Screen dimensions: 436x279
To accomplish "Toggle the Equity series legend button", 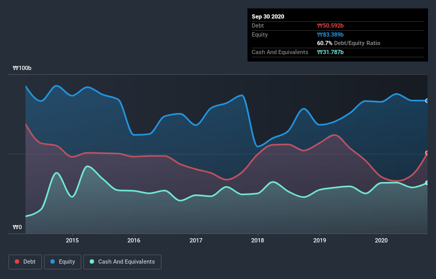I will pos(63,262).
